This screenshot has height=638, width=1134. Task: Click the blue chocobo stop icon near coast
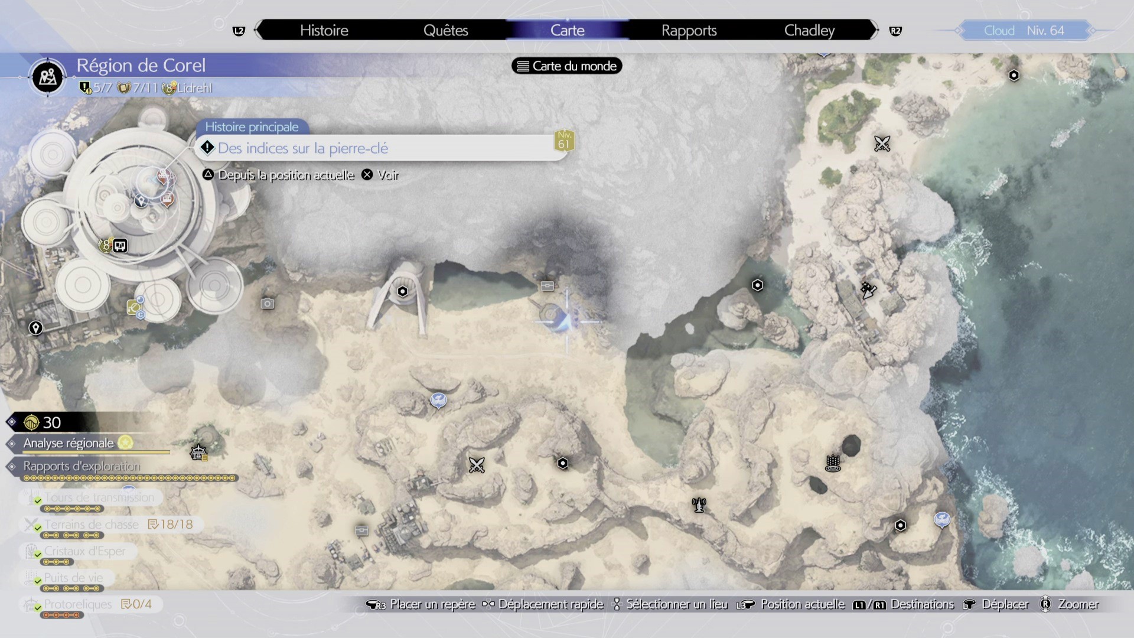point(942,519)
